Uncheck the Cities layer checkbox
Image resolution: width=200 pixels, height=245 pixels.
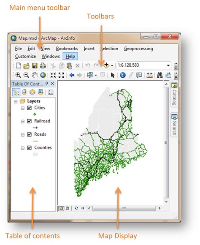30,108
